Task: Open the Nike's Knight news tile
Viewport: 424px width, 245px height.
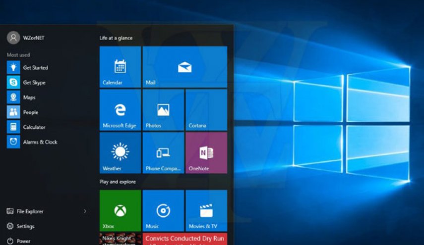Action: point(121,239)
